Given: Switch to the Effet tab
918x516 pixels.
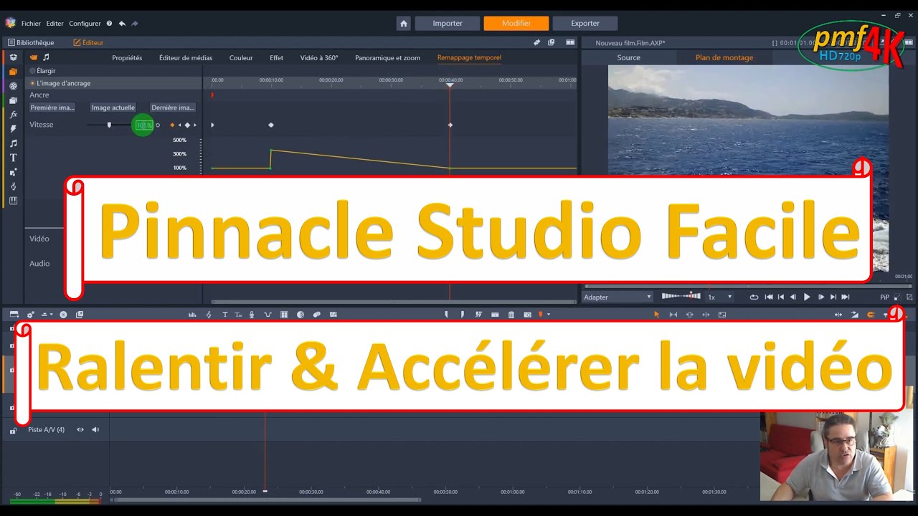Looking at the screenshot, I should point(276,58).
